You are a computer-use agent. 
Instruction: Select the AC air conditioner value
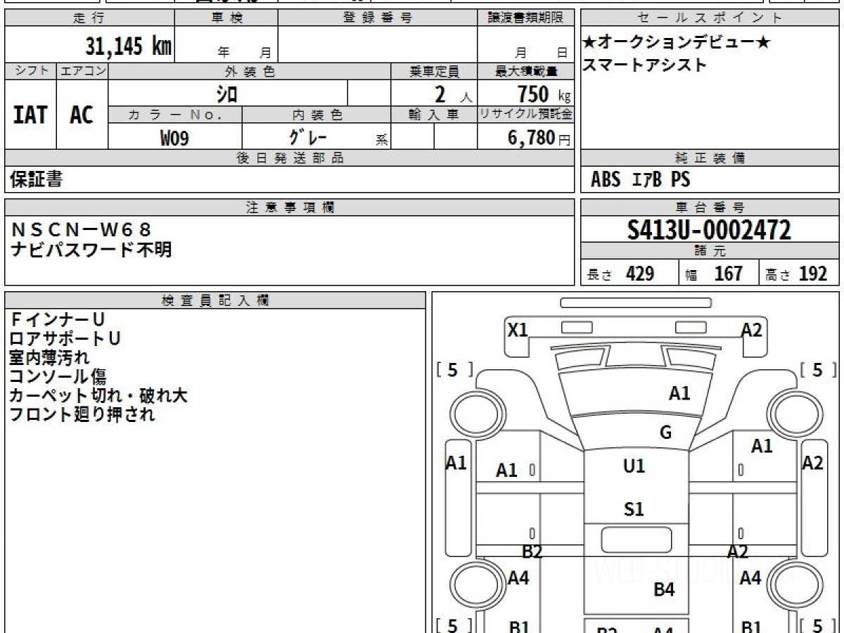(x=82, y=115)
